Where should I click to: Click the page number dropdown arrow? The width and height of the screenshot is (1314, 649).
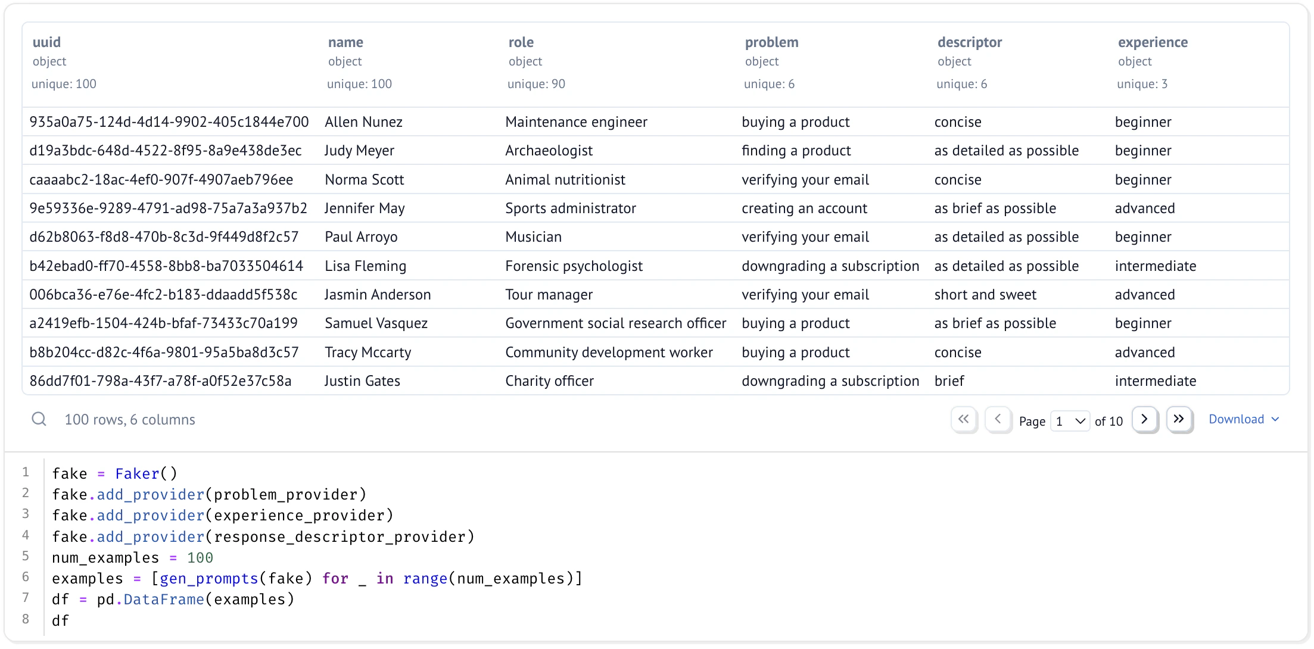(1079, 420)
